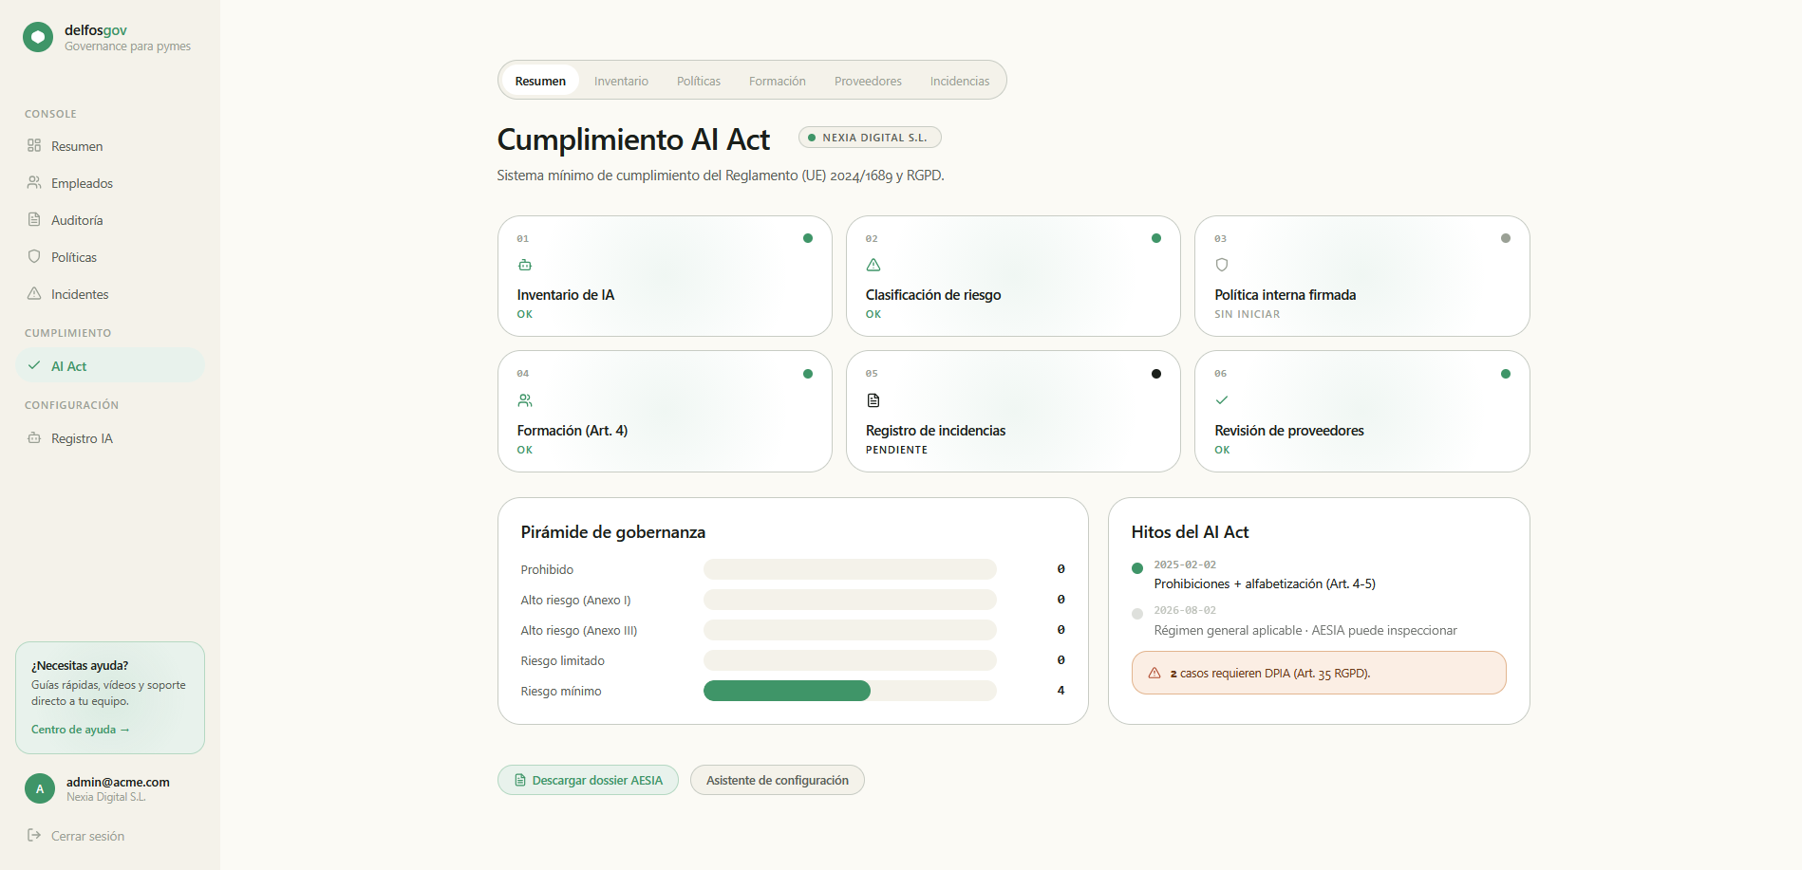Click green dot in Nexia Digital badge
The width and height of the screenshot is (1802, 870).
click(x=812, y=138)
